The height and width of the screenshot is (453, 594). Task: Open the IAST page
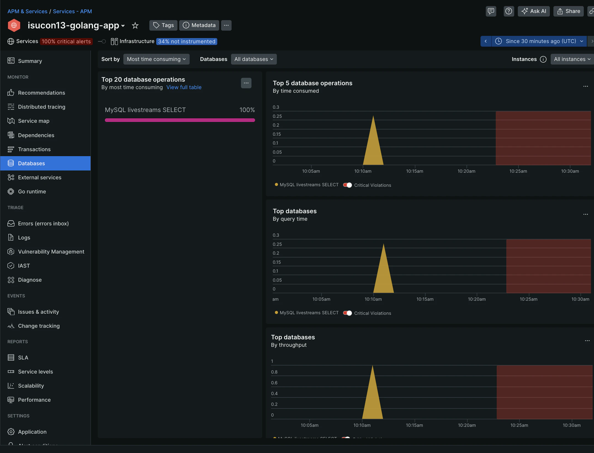(45, 266)
